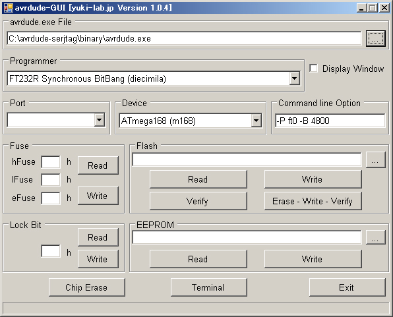Click the avrdude-GUI title bar app icon
This screenshot has width=393, height=317.
pyautogui.click(x=9, y=8)
